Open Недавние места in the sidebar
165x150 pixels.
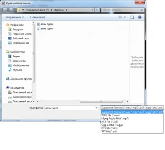pos(20,34)
